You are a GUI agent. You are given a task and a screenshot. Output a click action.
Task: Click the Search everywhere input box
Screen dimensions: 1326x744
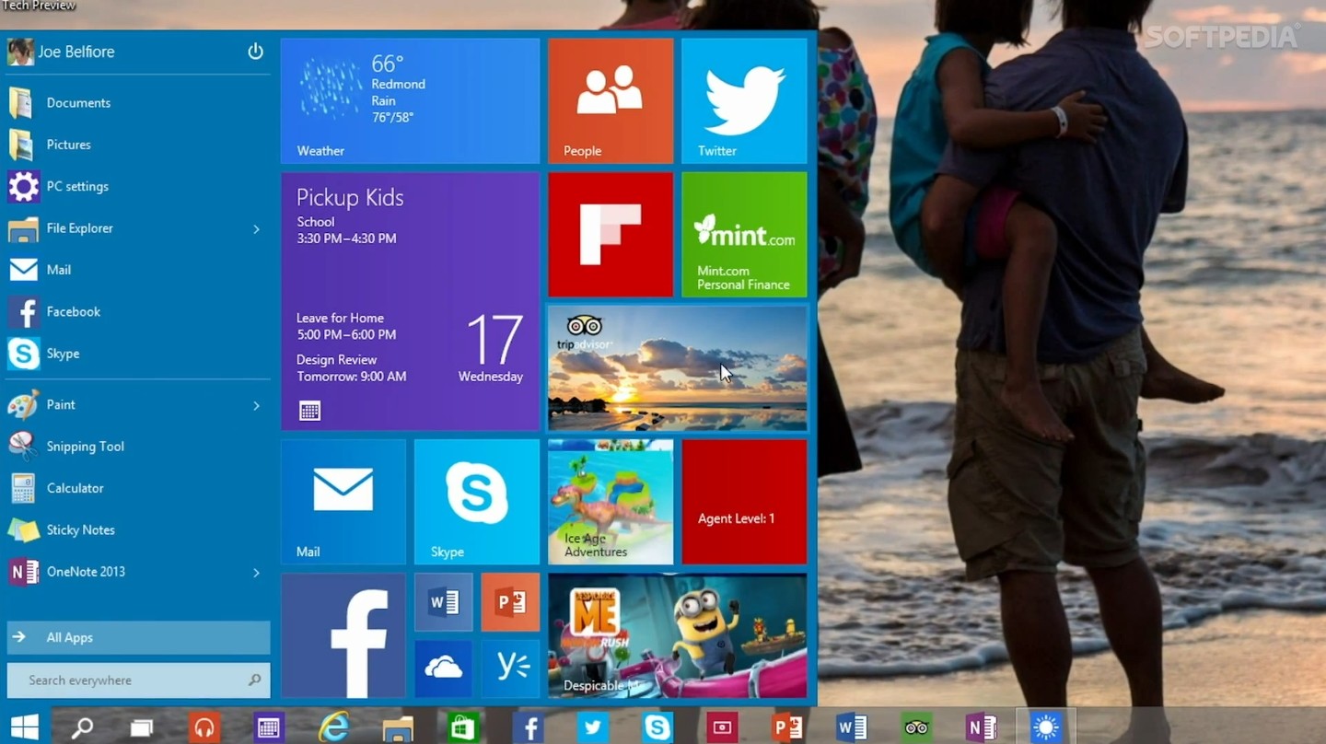(129, 680)
